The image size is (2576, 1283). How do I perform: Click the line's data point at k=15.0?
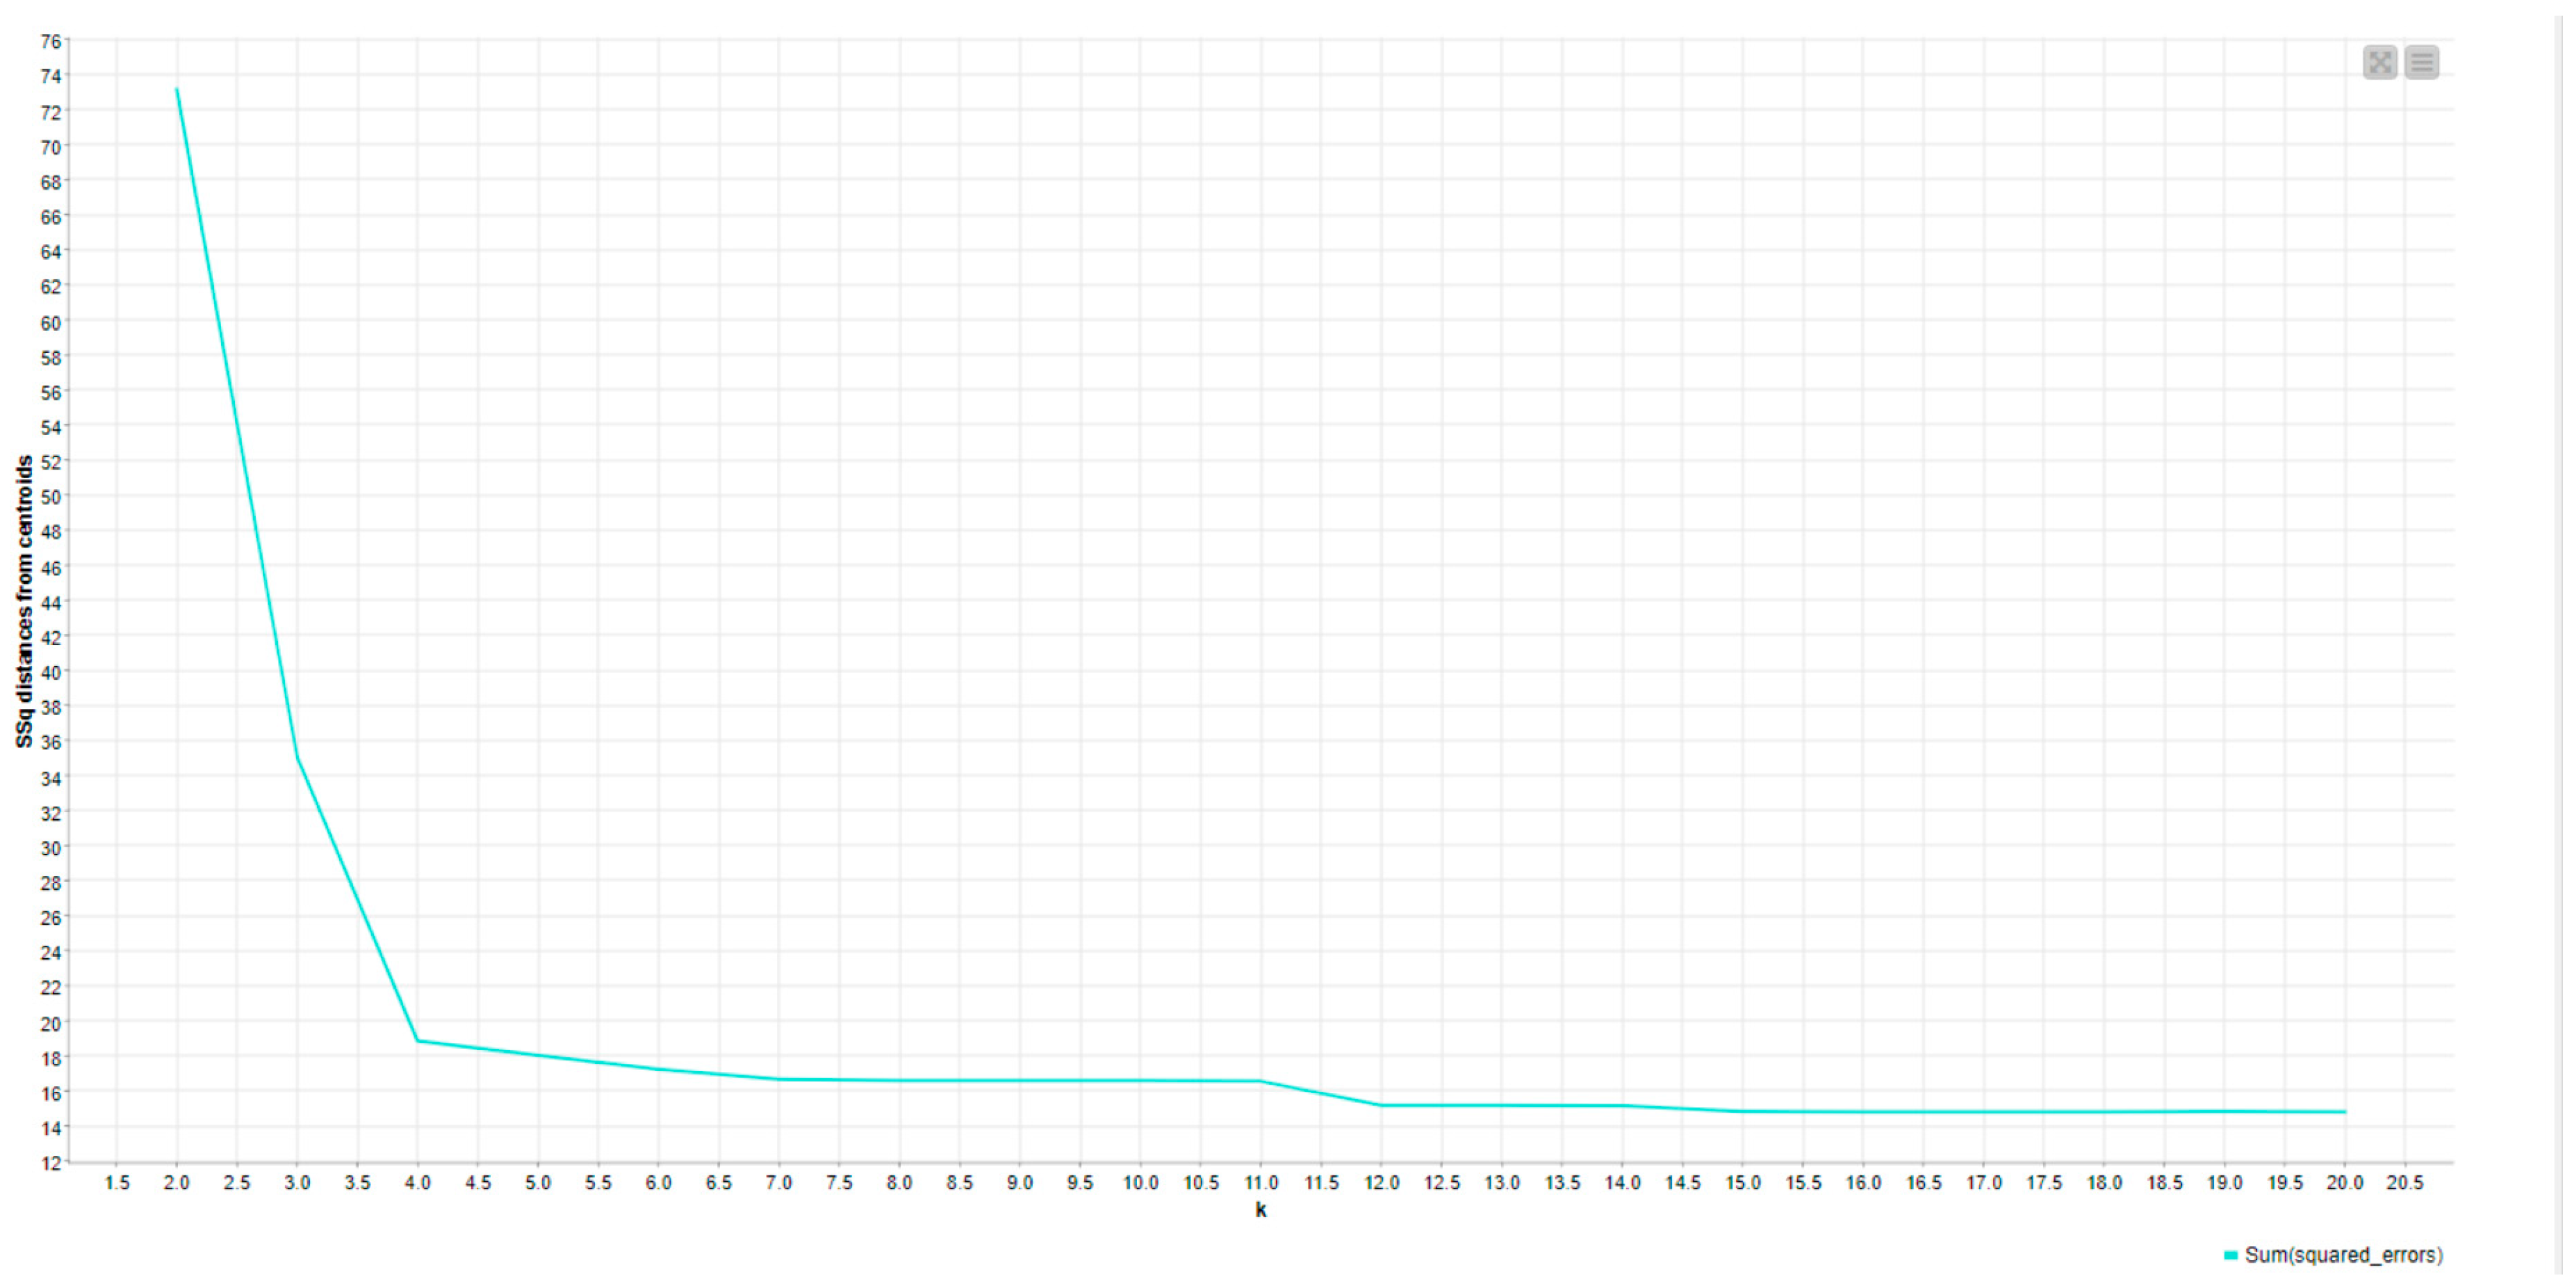pos(1743,1111)
